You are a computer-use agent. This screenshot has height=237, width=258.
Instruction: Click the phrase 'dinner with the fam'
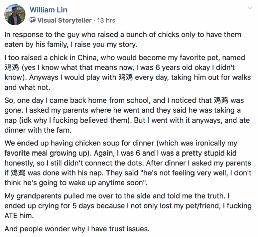point(38,130)
